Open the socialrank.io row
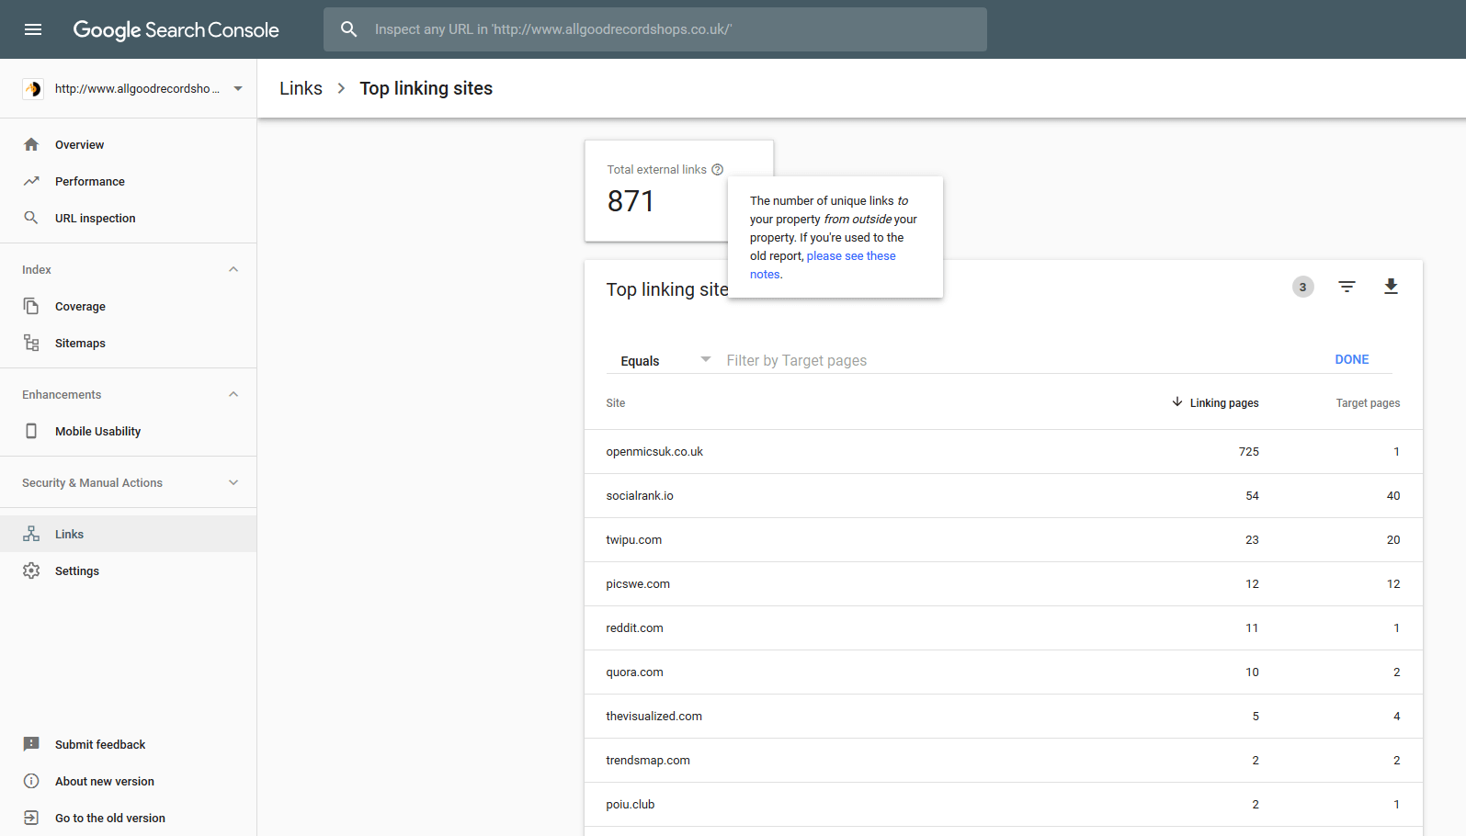This screenshot has height=836, width=1466. [x=1004, y=495]
